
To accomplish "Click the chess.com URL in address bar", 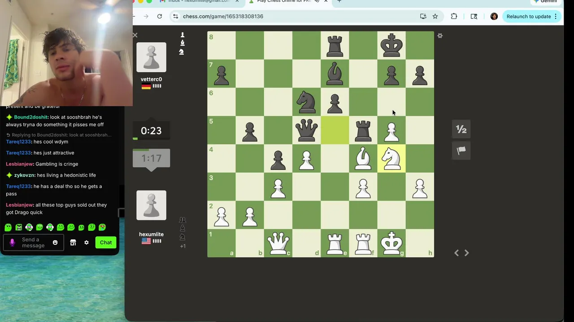I will point(223,16).
